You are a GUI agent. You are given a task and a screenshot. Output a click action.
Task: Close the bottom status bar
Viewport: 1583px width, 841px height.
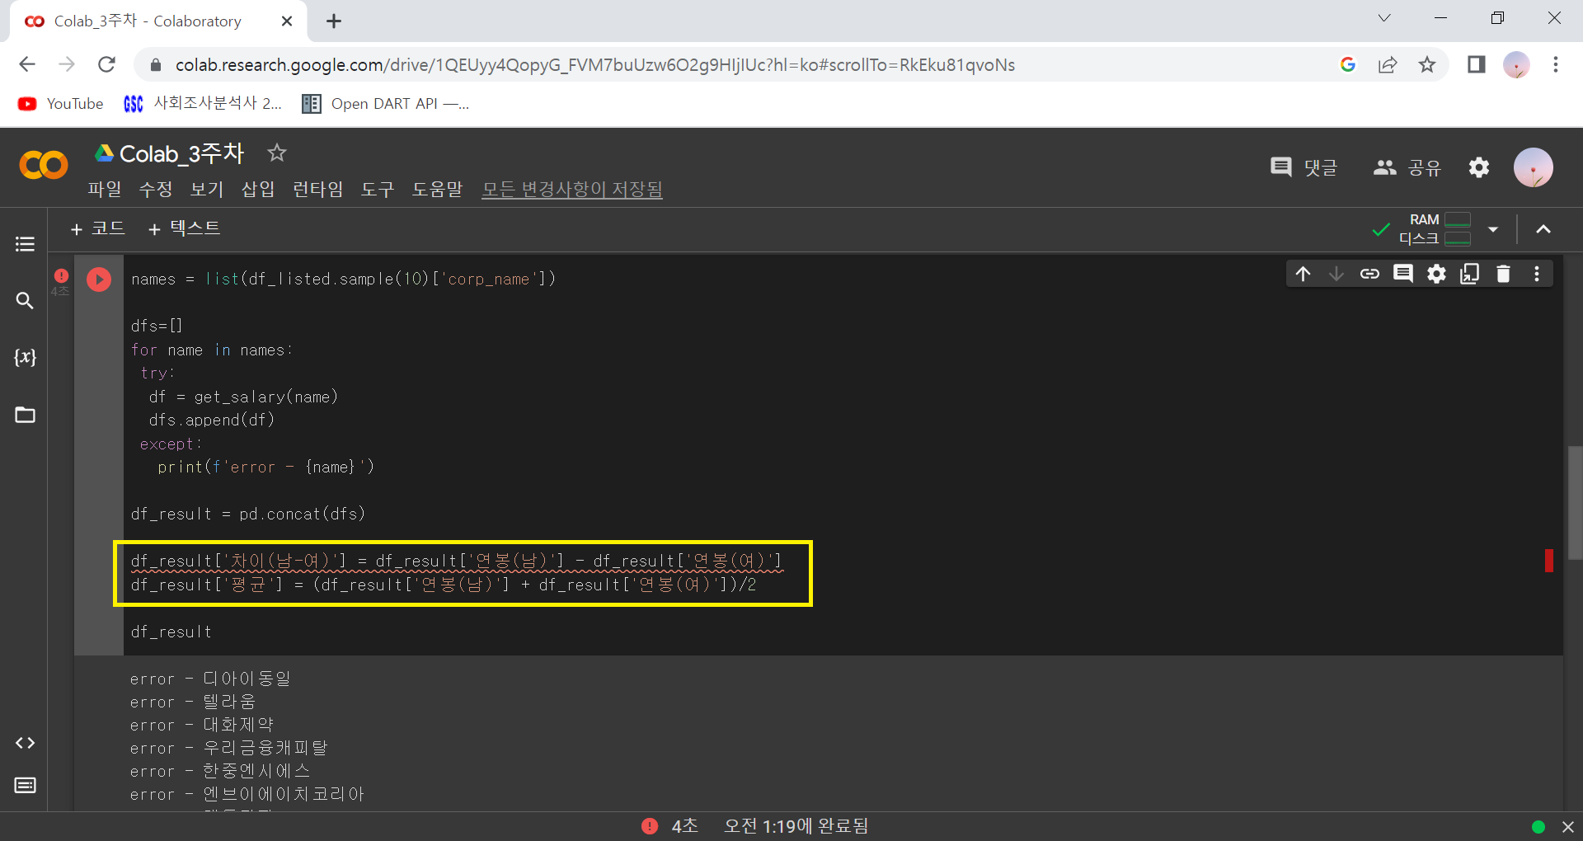(x=1568, y=826)
